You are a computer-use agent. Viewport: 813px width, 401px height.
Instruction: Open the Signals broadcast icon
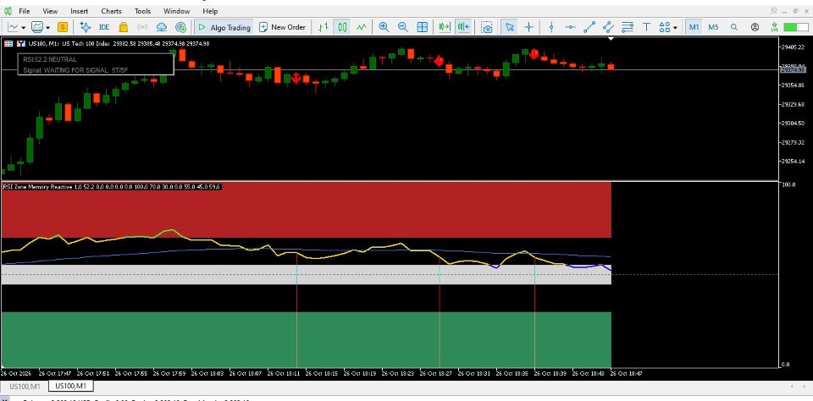click(x=142, y=27)
